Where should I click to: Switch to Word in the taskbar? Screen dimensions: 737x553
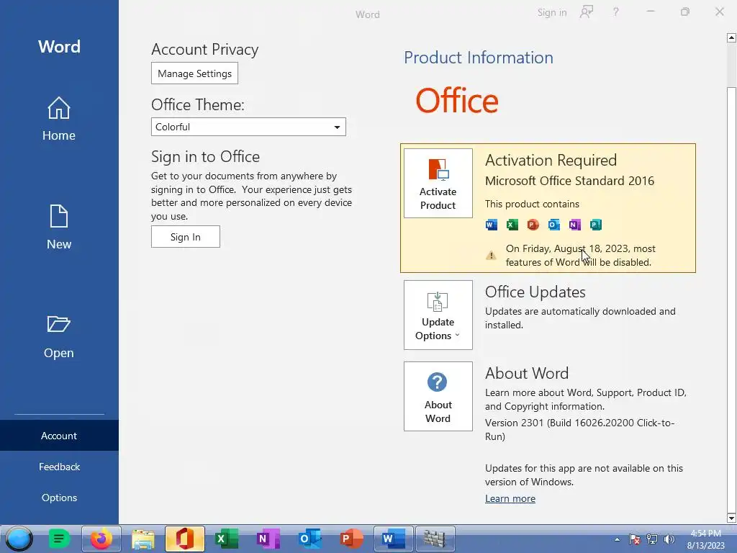pyautogui.click(x=394, y=539)
